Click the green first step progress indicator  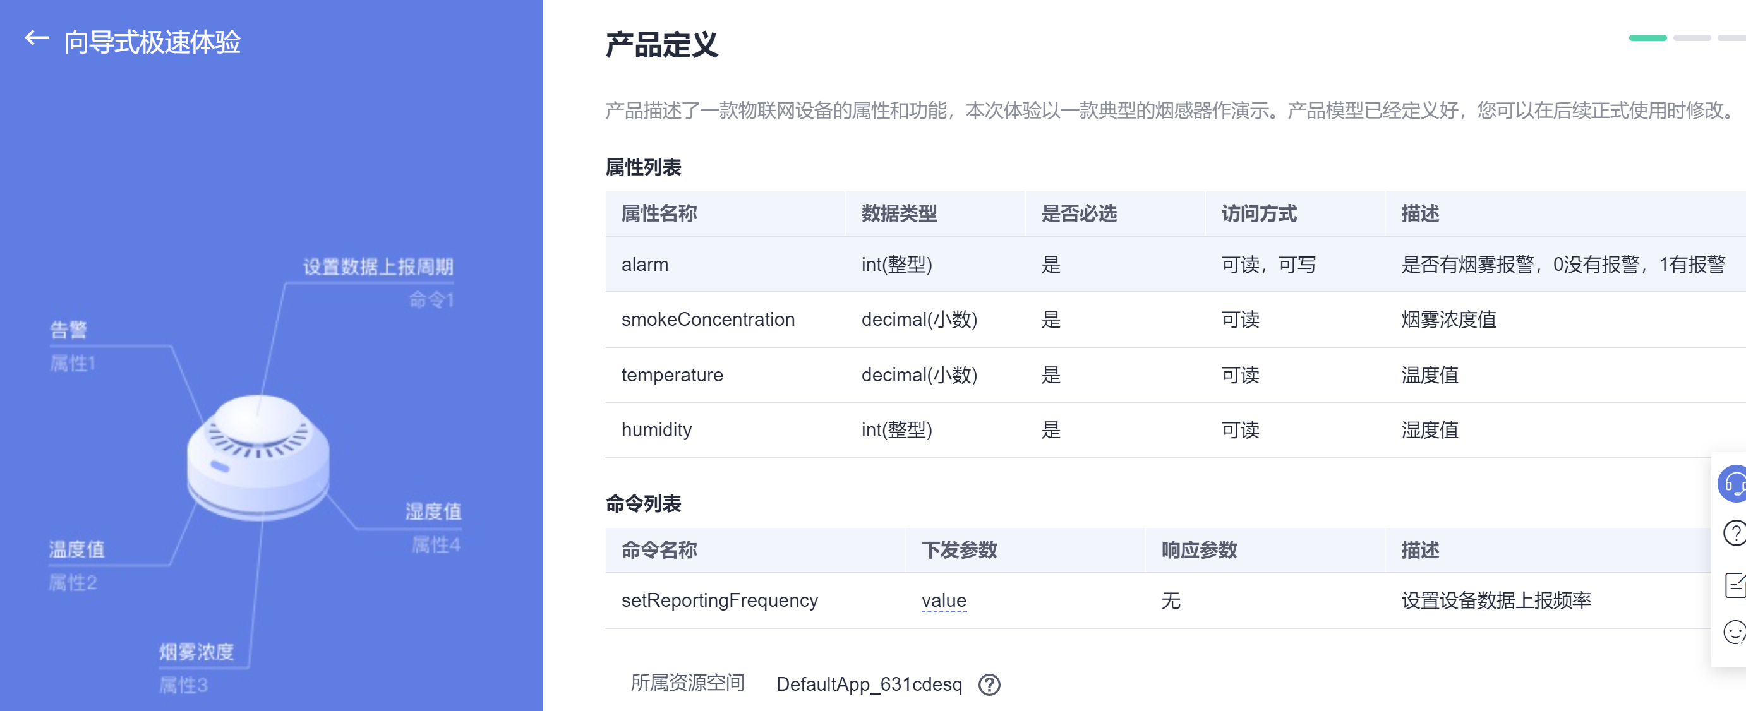click(1647, 38)
